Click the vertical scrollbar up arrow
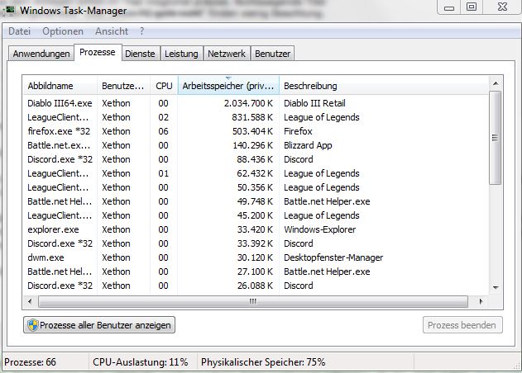The height and width of the screenshot is (373, 522). tap(496, 83)
